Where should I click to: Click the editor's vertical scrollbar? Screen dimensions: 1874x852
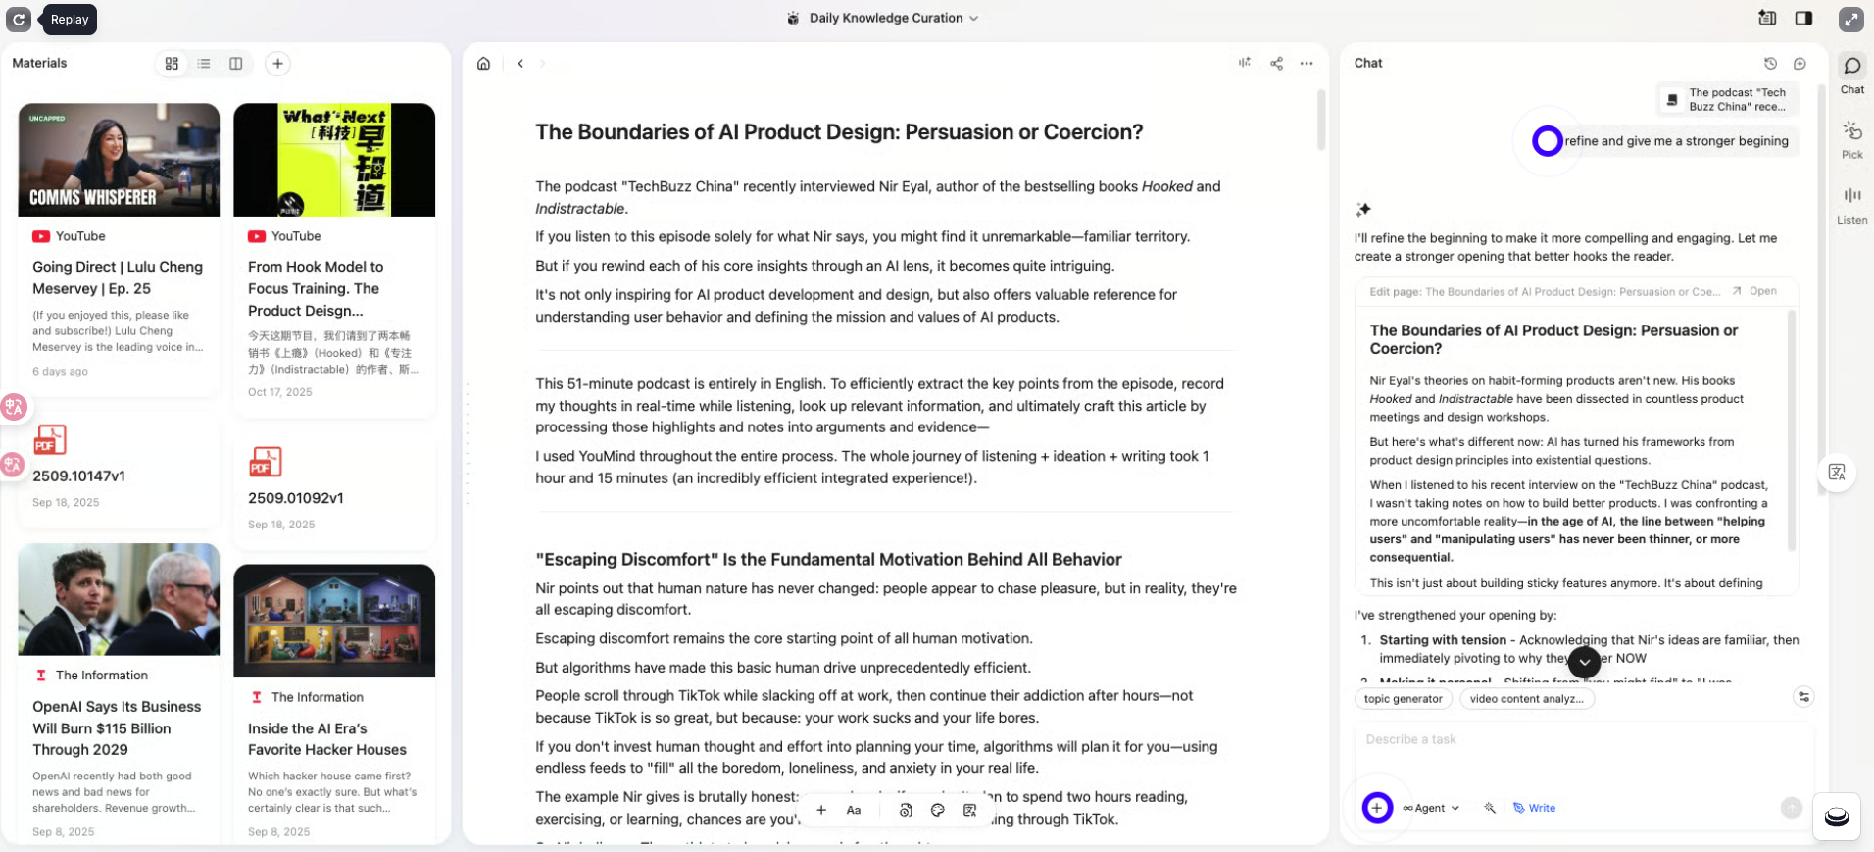(1321, 120)
